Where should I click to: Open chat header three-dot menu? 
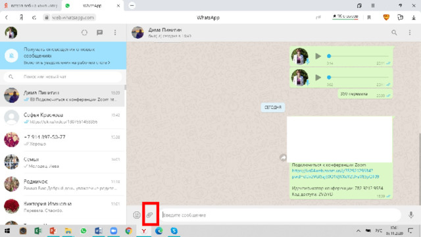click(410, 32)
